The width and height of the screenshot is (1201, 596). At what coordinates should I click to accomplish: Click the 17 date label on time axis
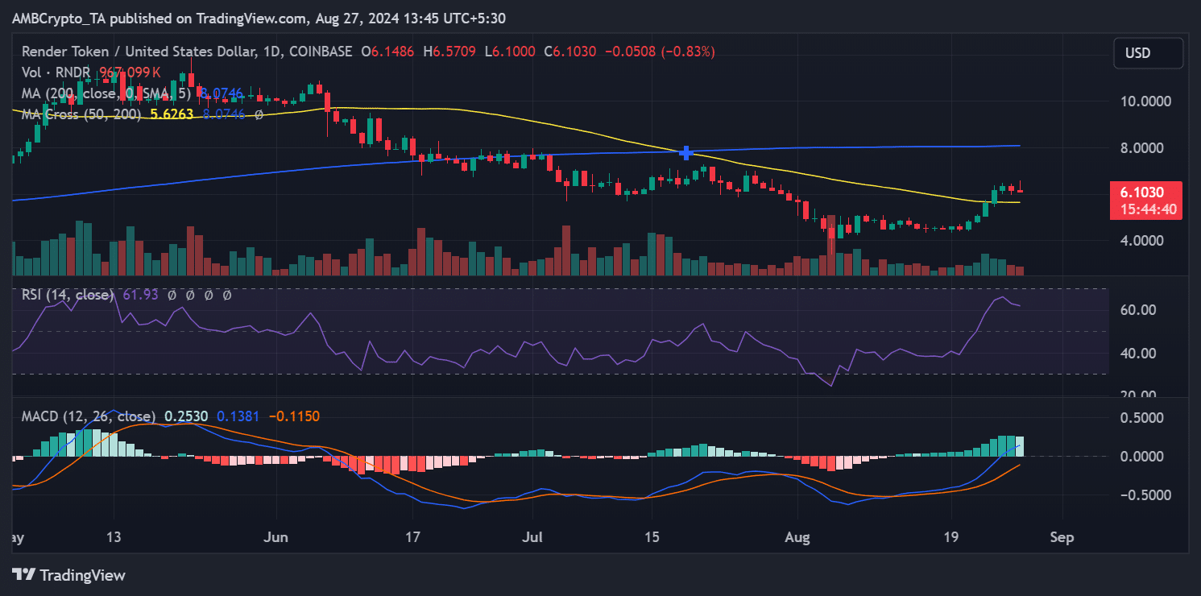[412, 538]
